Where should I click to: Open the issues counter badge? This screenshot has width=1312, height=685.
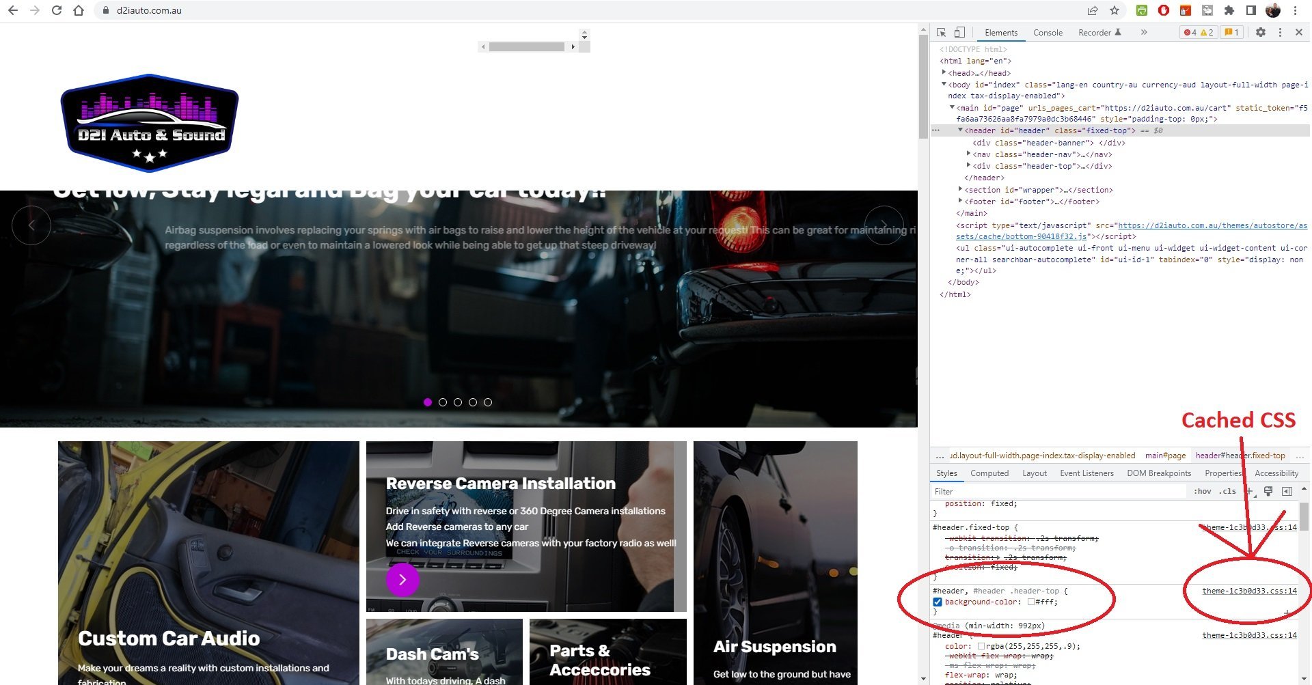[1231, 32]
